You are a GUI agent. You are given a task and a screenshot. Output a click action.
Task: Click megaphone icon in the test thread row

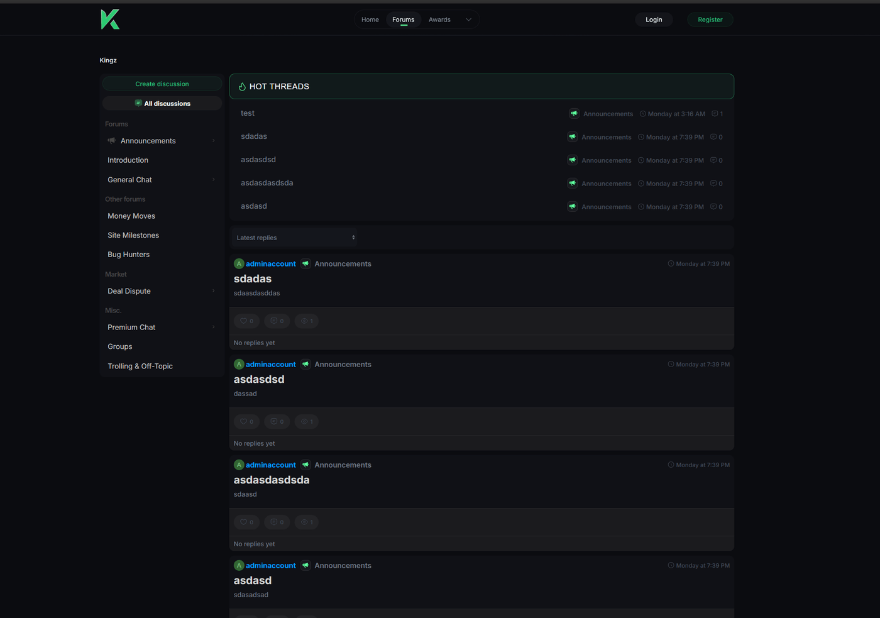(x=574, y=114)
